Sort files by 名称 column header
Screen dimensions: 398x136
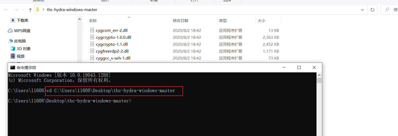tap(93, 21)
